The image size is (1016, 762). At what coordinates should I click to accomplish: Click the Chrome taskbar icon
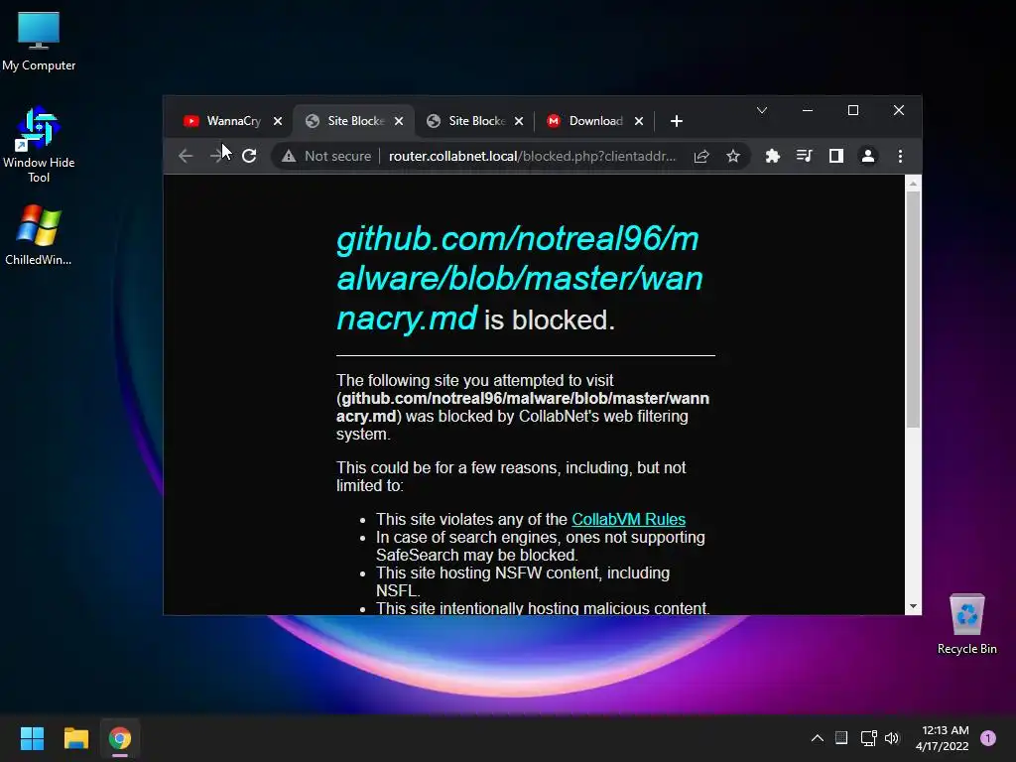(120, 738)
